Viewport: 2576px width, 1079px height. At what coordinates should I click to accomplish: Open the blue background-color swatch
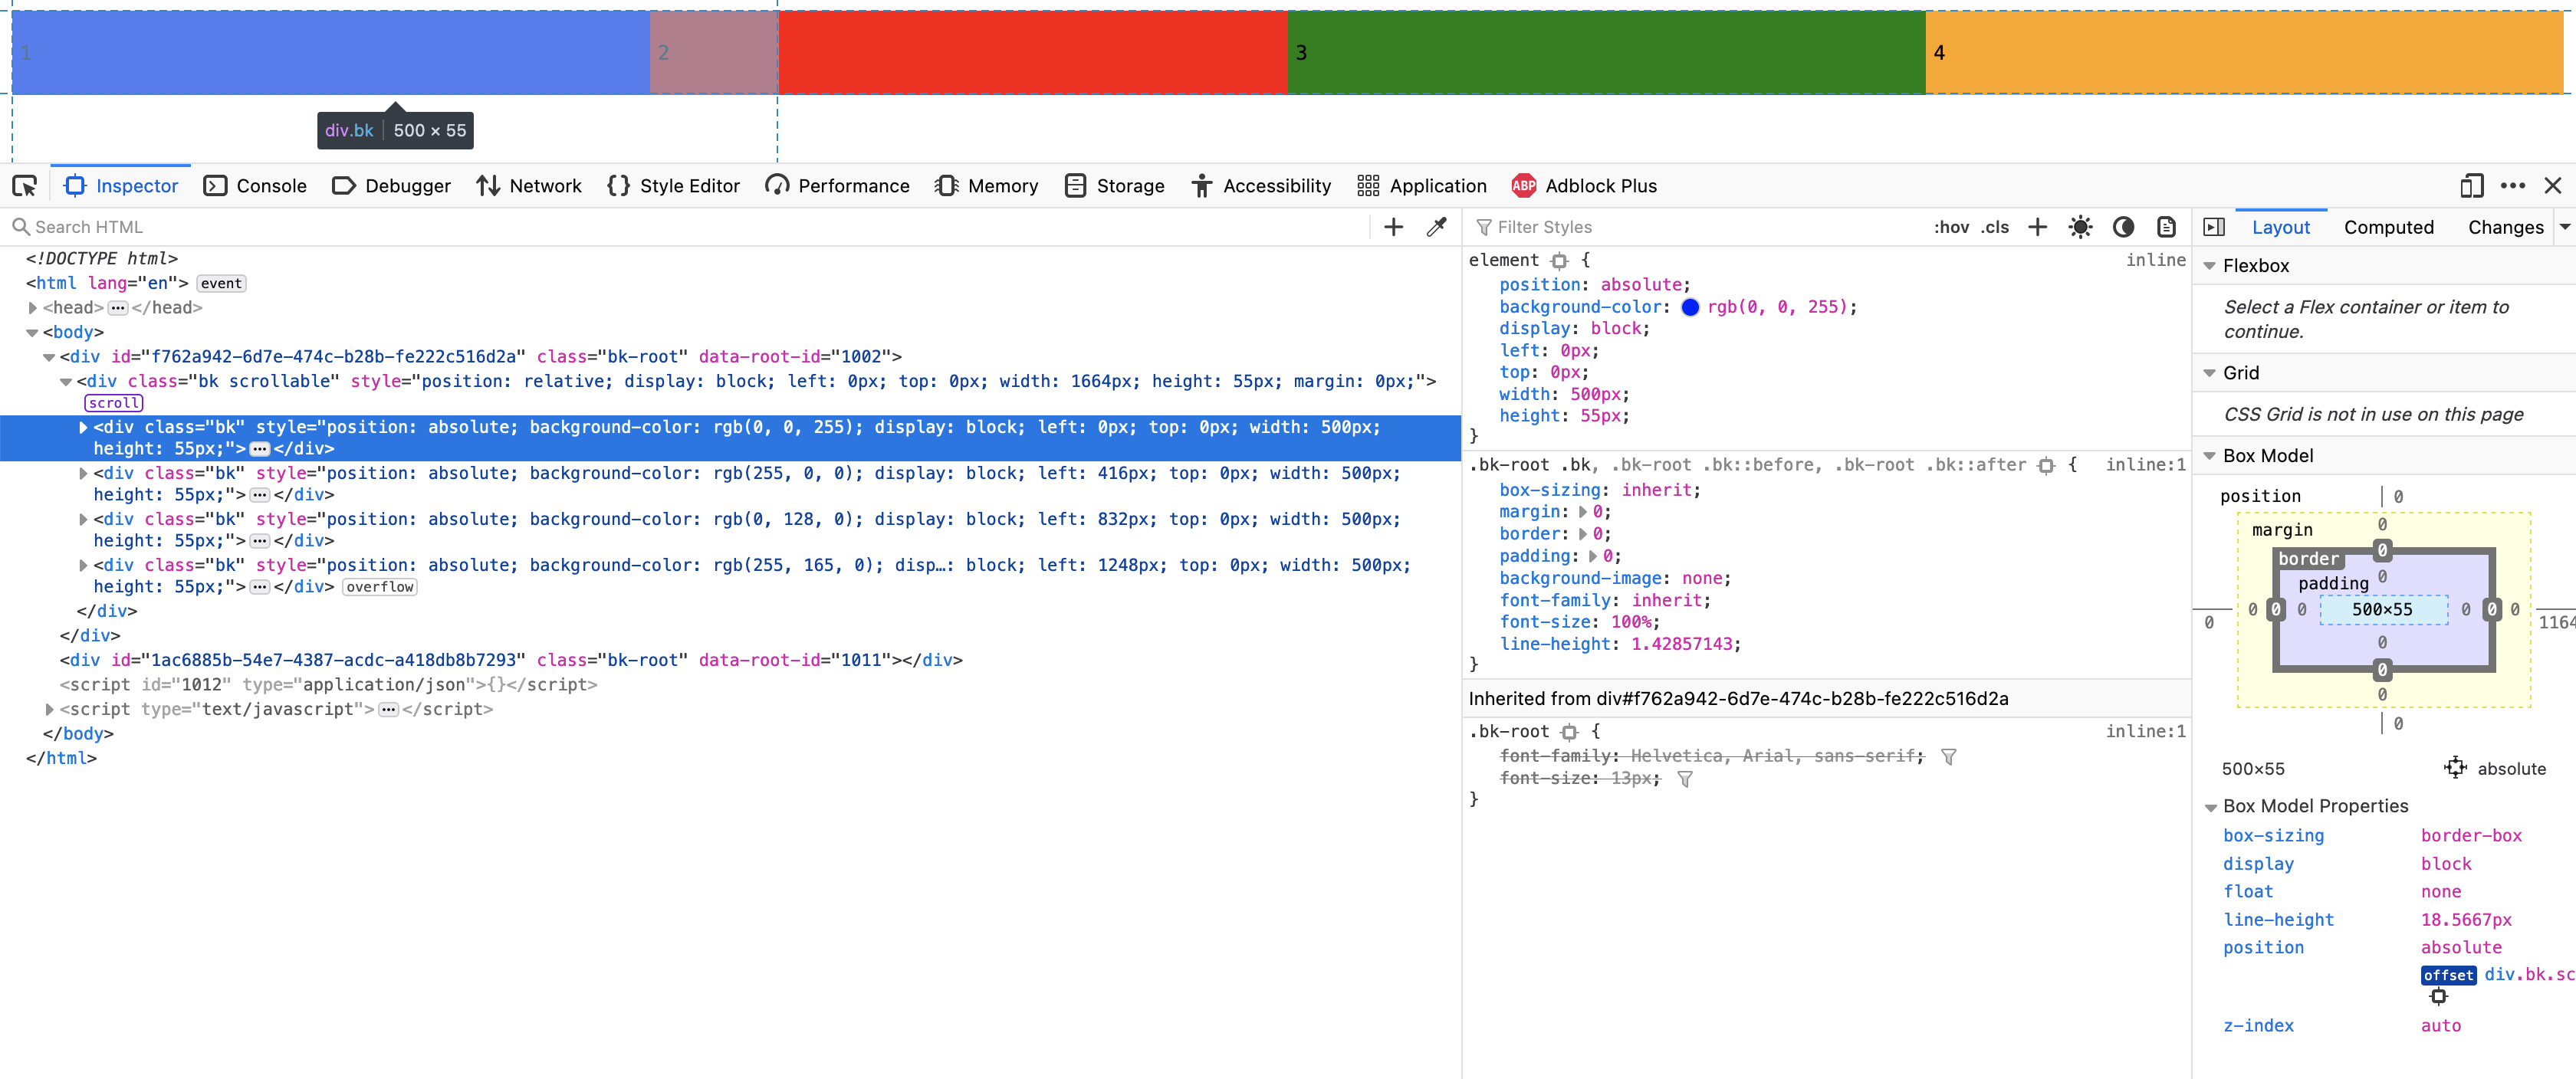(1690, 307)
